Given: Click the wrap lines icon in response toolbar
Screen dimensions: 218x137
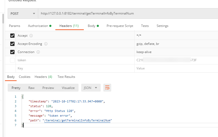Looking at the screenshot, I should pyautogui.click(x=107, y=88).
